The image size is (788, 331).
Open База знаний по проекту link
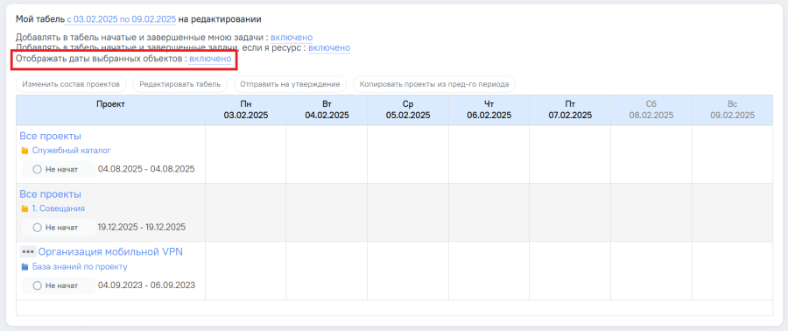pos(80,267)
